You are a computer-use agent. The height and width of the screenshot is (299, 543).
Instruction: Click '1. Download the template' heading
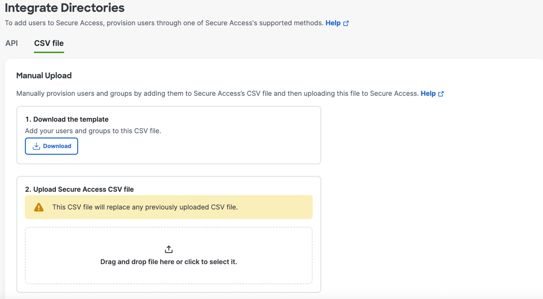click(67, 119)
